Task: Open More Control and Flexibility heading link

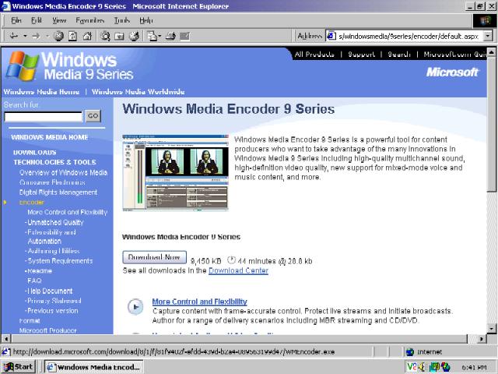Action: coord(199,302)
